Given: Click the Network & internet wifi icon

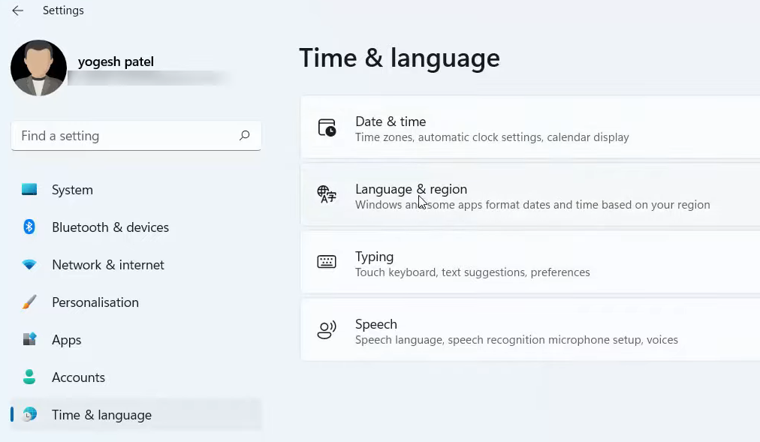Looking at the screenshot, I should pyautogui.click(x=29, y=265).
